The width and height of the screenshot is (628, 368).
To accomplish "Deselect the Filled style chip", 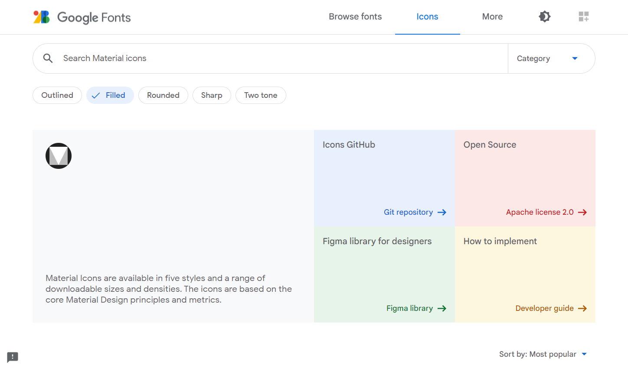I will point(110,95).
